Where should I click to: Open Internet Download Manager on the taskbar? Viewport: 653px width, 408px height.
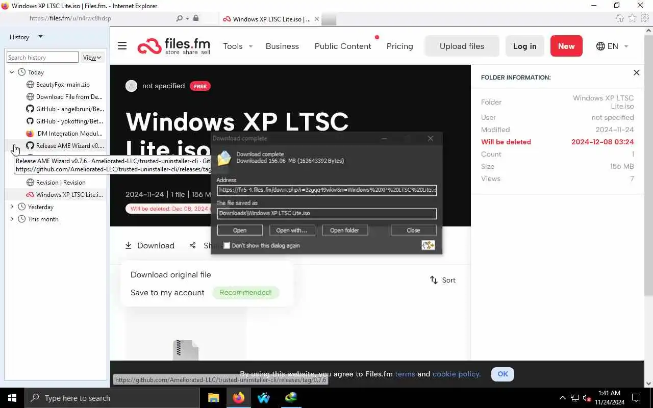coord(291,398)
